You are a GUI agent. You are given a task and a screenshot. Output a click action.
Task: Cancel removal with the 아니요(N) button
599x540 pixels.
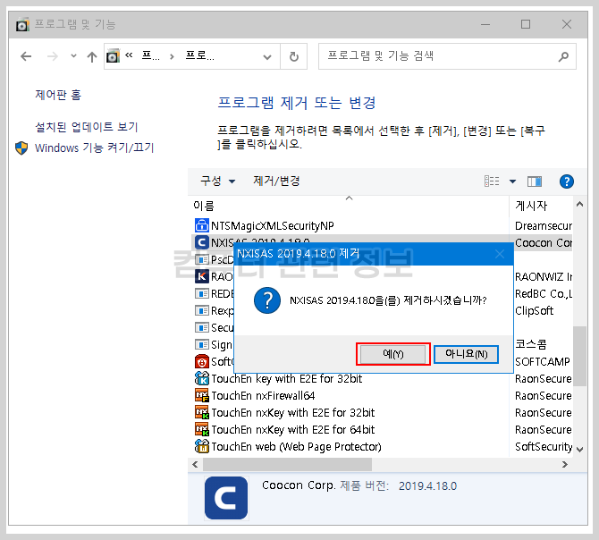[x=466, y=354]
